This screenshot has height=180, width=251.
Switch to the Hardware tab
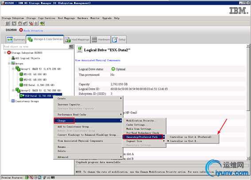tap(100, 39)
